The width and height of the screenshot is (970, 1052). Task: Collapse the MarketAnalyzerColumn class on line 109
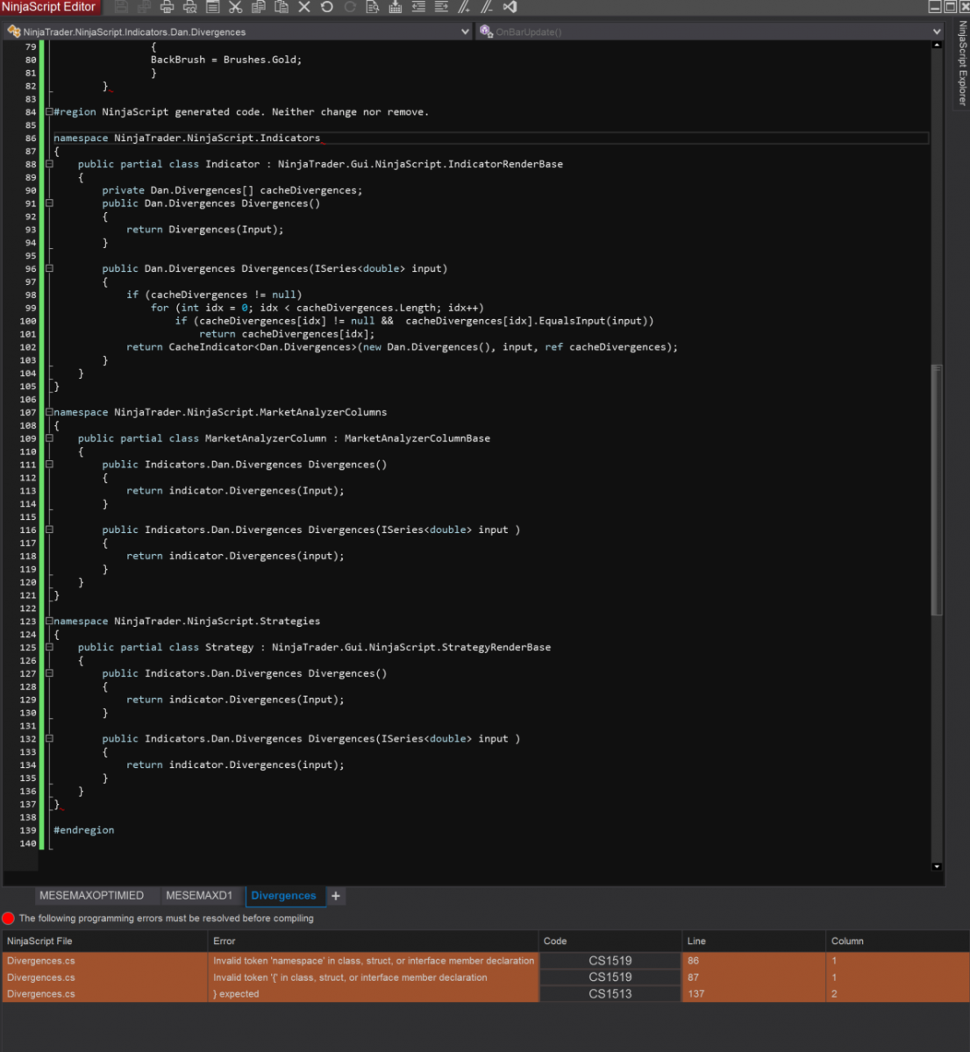(49, 438)
